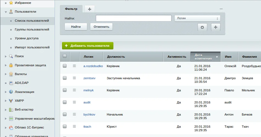Check the checkbox for audit row
The width and height of the screenshot is (261, 137).
65,102
